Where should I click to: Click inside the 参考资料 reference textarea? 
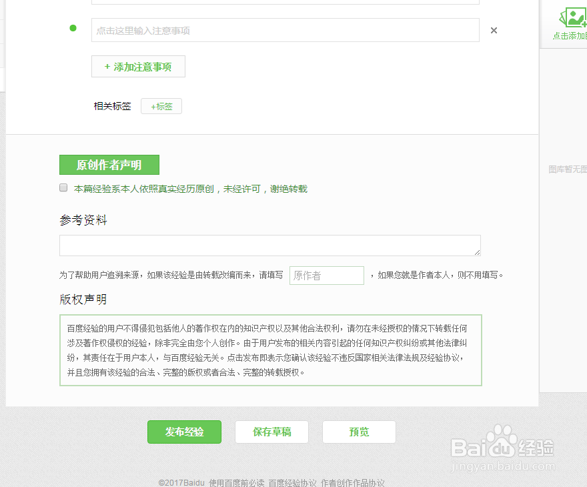(269, 246)
